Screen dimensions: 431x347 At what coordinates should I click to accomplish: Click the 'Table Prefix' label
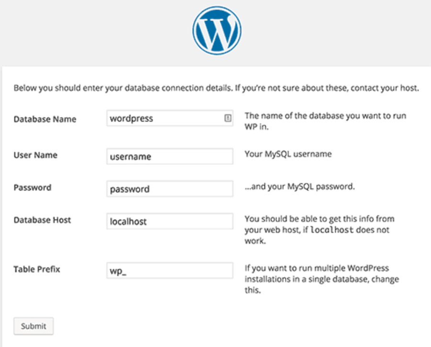[x=37, y=269]
